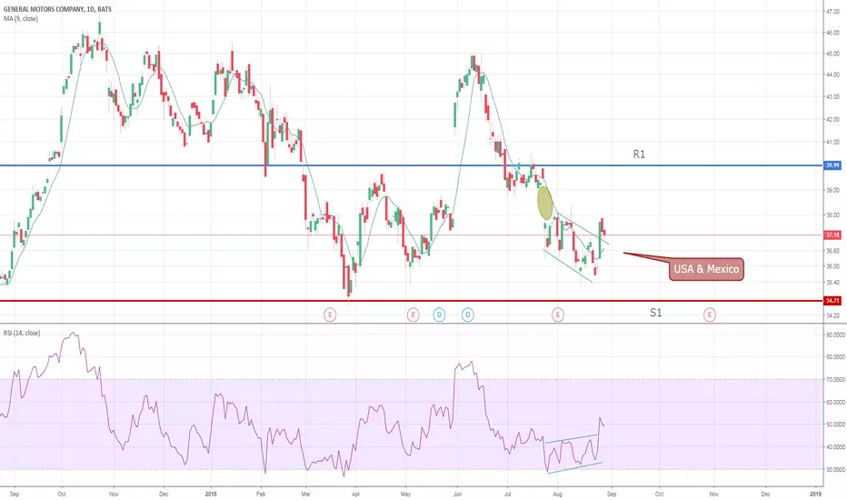847x500 pixels.
Task: Click the S1 support text label
Action: pos(656,313)
